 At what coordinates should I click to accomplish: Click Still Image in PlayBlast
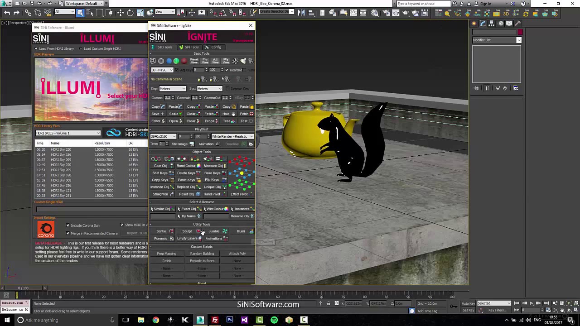pyautogui.click(x=182, y=144)
